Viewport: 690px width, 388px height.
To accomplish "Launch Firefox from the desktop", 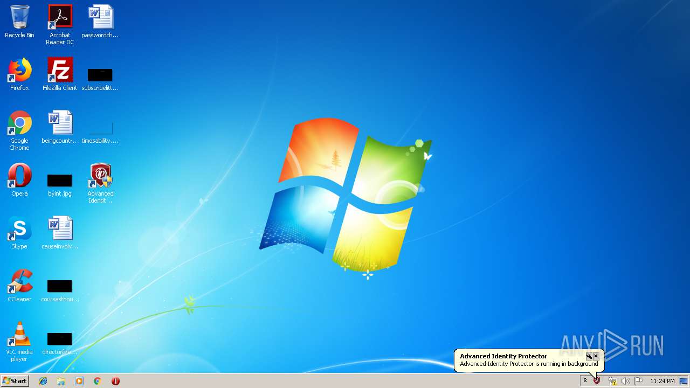I will (19, 74).
